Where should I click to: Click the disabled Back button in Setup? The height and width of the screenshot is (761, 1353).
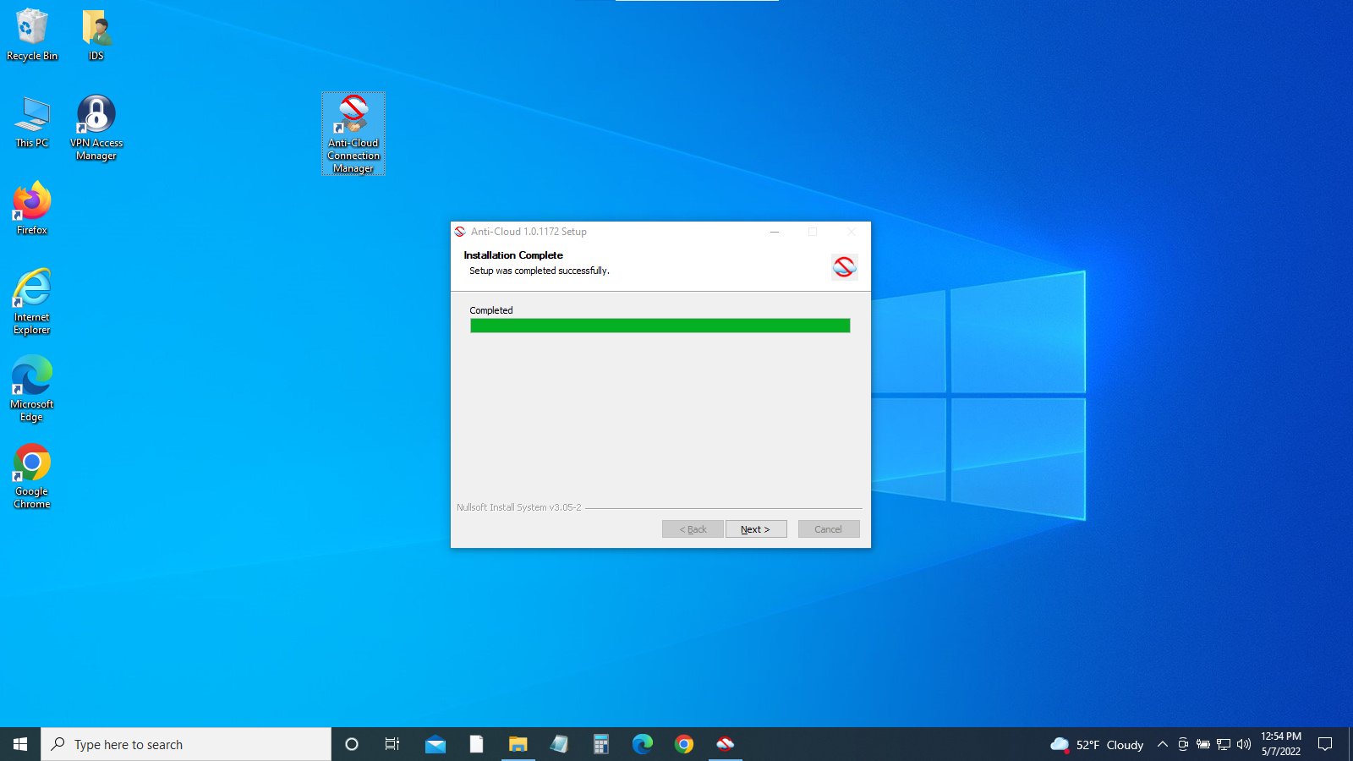[693, 529]
